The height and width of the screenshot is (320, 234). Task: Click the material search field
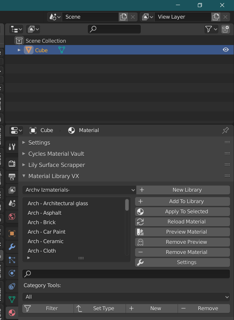126,274
